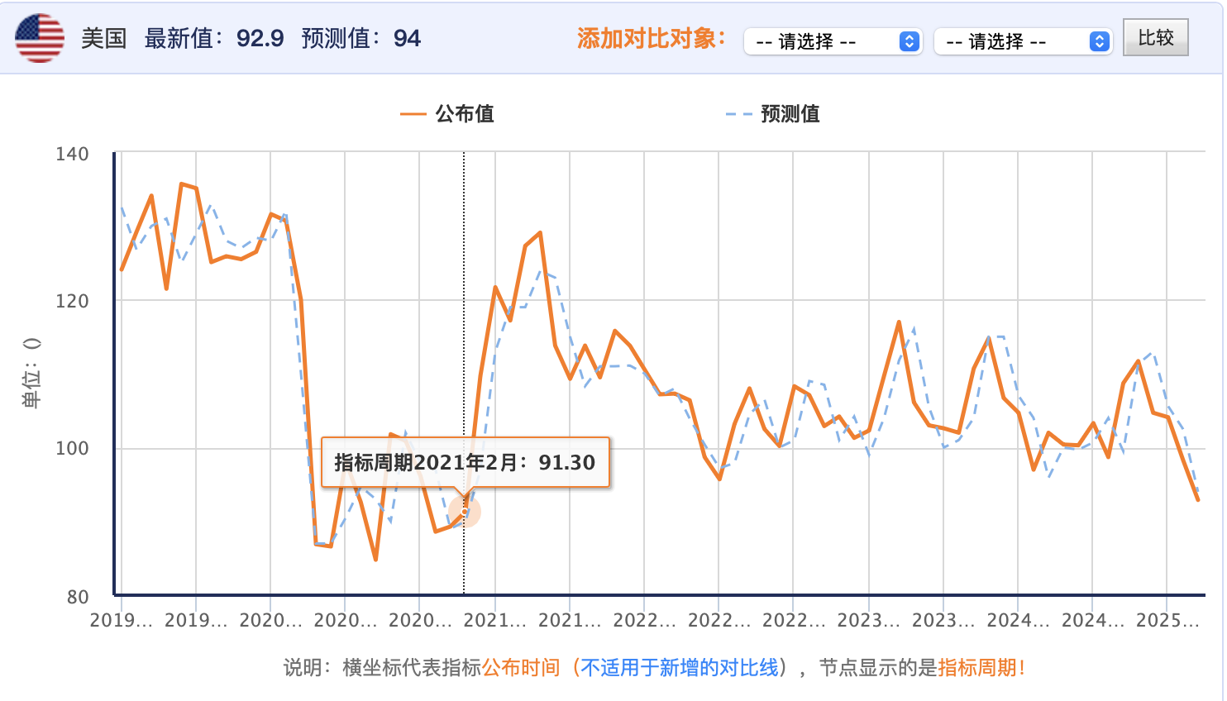Toggle the 预测值 series visibility via its legend
1227x701 pixels.
[x=787, y=115]
